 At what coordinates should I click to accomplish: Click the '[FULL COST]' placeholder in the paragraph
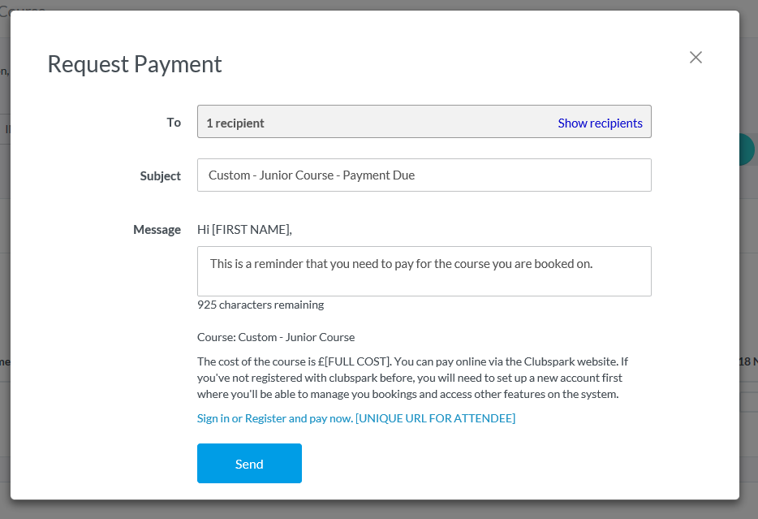coord(355,361)
